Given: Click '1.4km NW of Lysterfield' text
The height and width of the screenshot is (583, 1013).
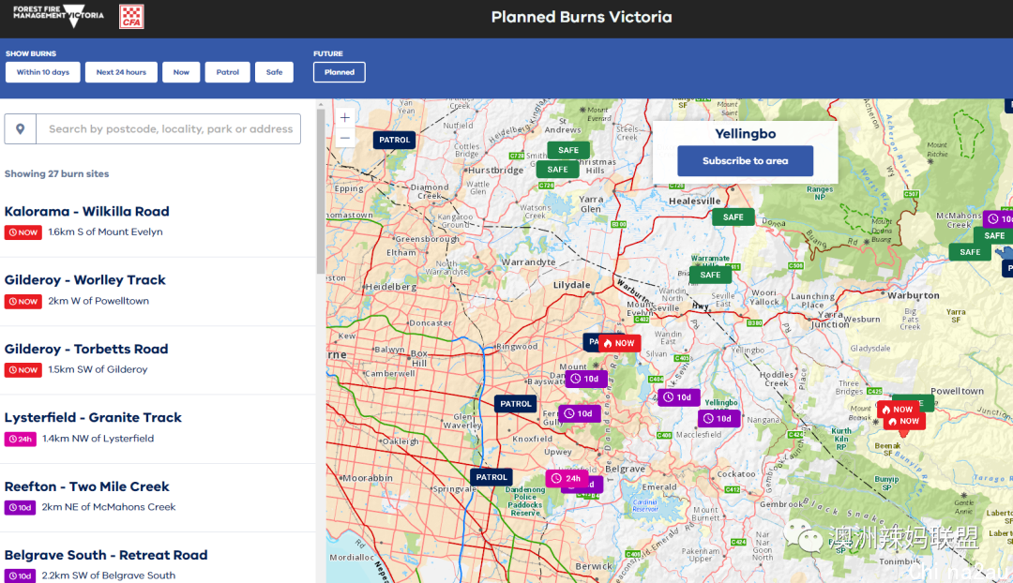Looking at the screenshot, I should [98, 439].
